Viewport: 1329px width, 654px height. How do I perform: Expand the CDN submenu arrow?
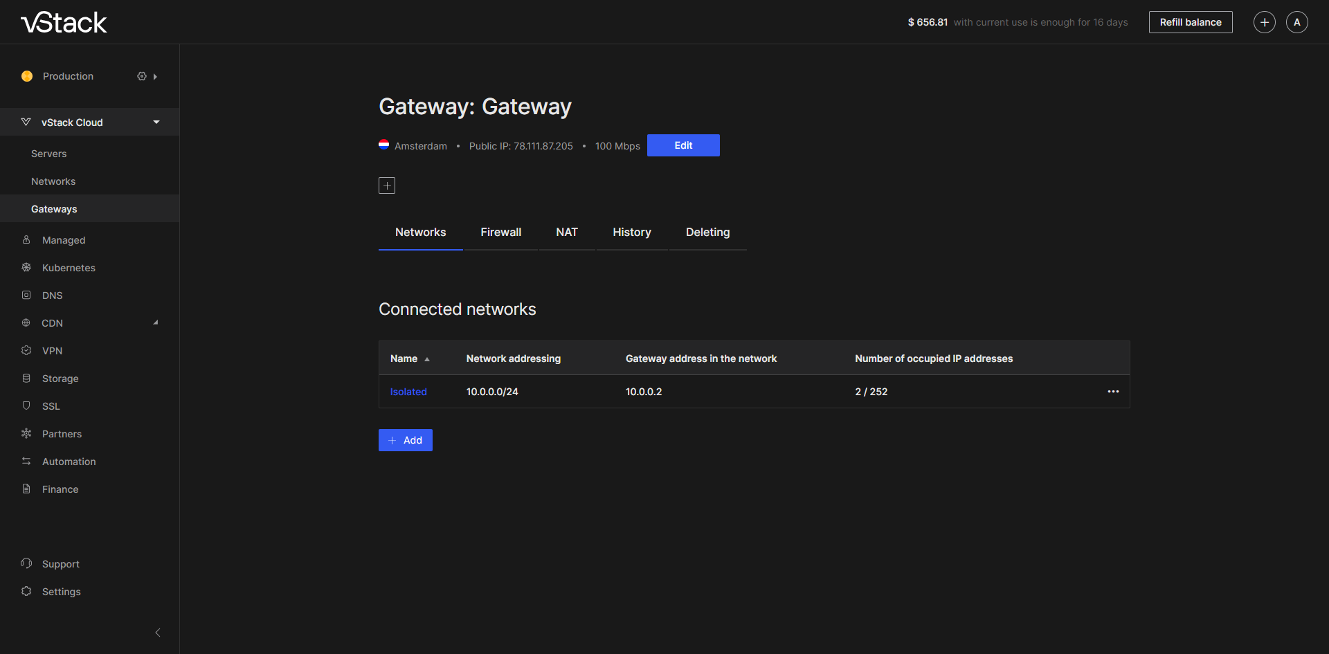tap(156, 323)
